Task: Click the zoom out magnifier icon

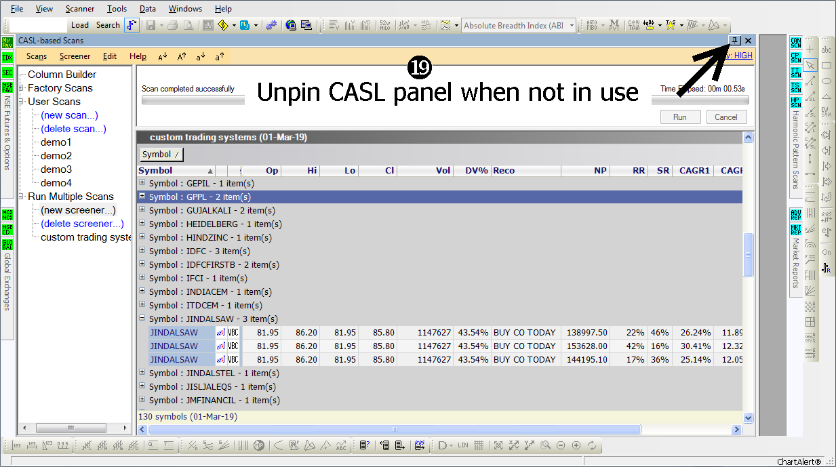Action: click(561, 445)
